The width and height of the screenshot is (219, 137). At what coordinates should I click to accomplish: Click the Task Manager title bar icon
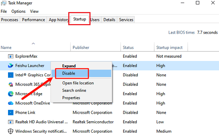(x=4, y=3)
